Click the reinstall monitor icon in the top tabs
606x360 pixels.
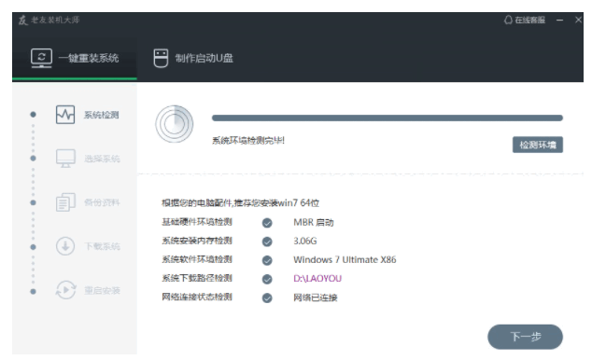click(41, 58)
